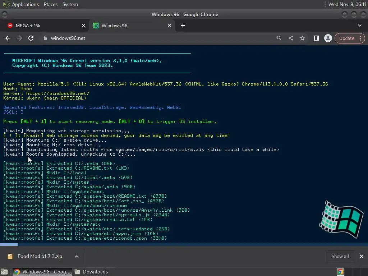Bookmark this page with the star
The width and height of the screenshot is (368, 276).
(302, 38)
